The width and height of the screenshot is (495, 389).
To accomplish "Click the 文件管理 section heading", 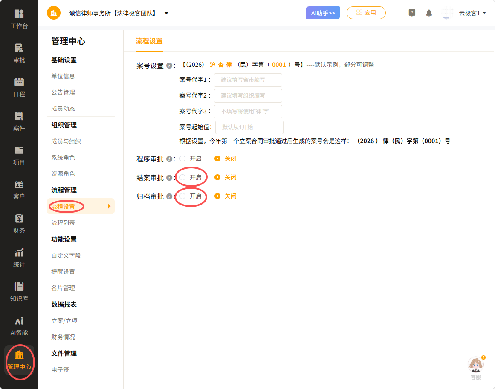I will (x=64, y=354).
